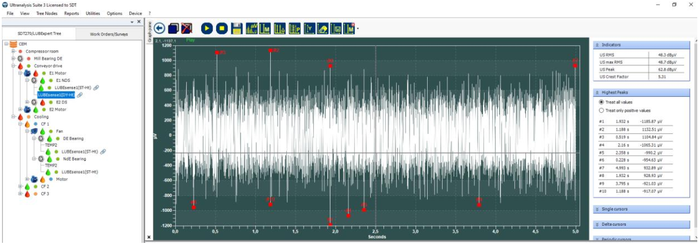Expand the Delta cursors panel

[x=640, y=224]
